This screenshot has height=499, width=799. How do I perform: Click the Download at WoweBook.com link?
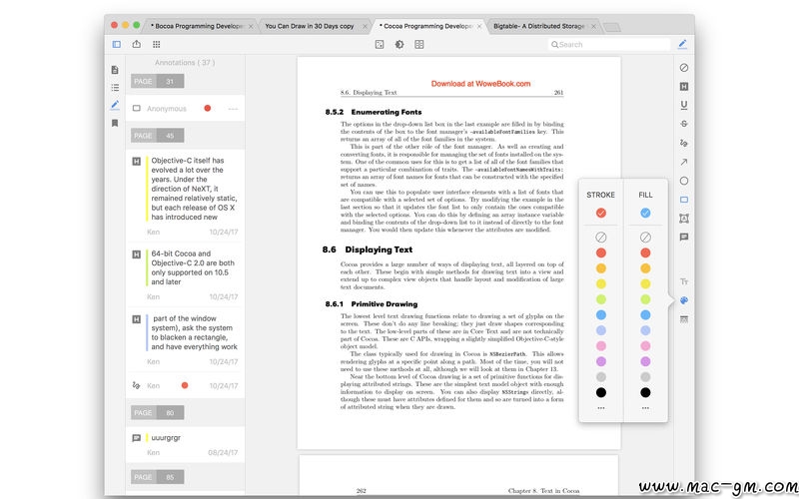pyautogui.click(x=480, y=84)
